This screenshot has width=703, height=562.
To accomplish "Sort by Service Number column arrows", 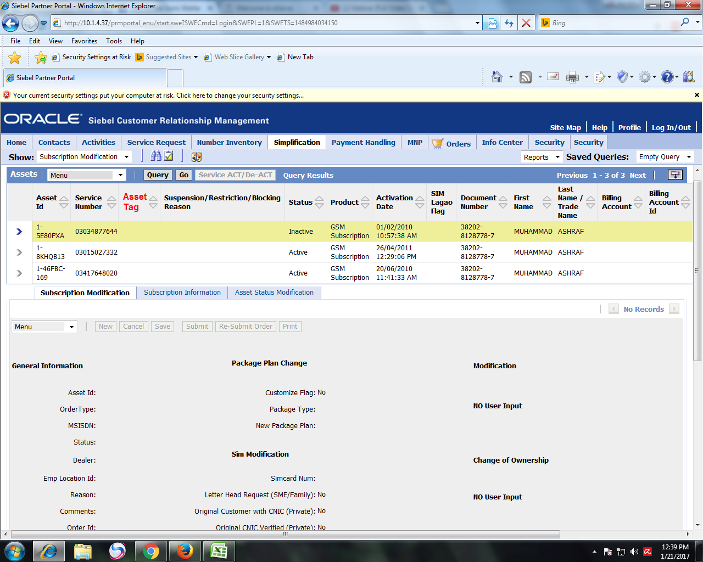I will 111,202.
